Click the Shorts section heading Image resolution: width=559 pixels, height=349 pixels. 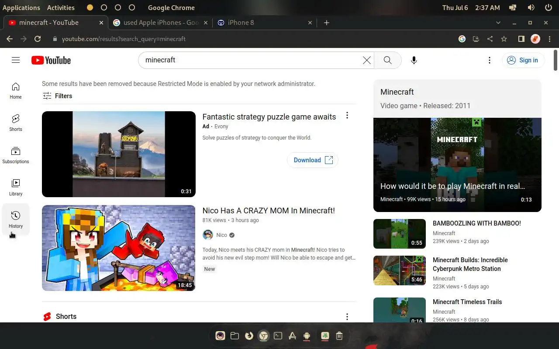tap(66, 317)
